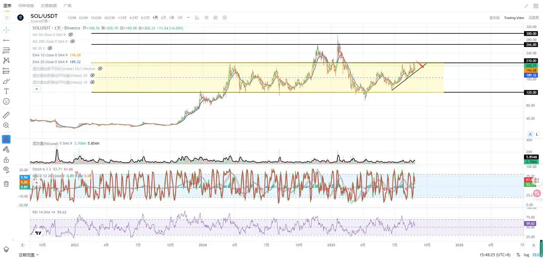Select the 1天 daily interval
Image resolution: width=543 pixels, height=259 pixels.
point(155,18)
